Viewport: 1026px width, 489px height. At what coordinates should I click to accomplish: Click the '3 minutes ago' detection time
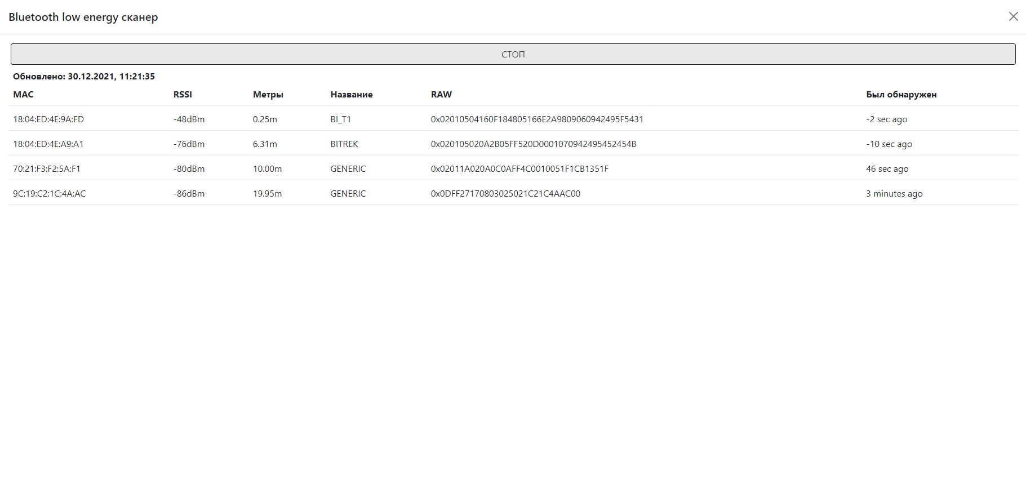coord(894,194)
